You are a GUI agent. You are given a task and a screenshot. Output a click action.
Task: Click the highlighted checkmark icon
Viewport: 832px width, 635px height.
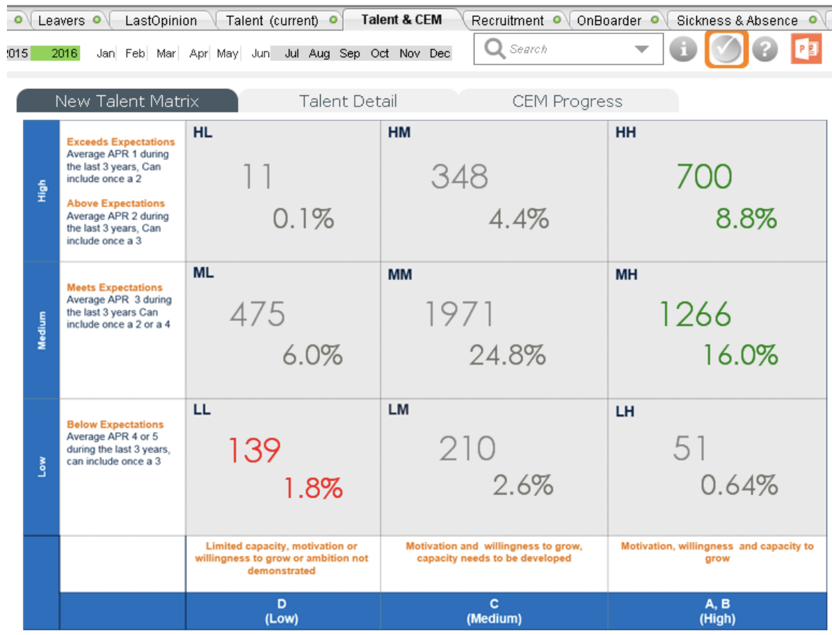(x=726, y=49)
